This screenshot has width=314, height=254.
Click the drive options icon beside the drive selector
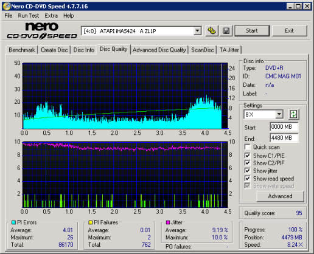[212, 31]
